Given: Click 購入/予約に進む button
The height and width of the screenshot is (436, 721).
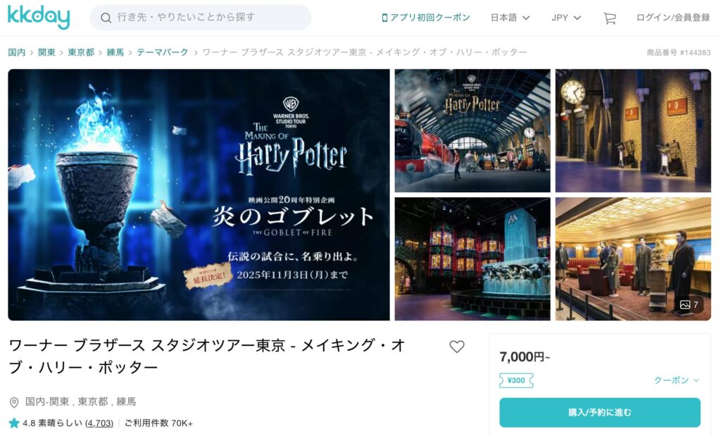Looking at the screenshot, I should pos(600,412).
